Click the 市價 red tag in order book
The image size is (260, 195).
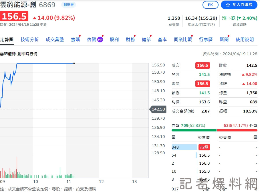tap(204, 147)
